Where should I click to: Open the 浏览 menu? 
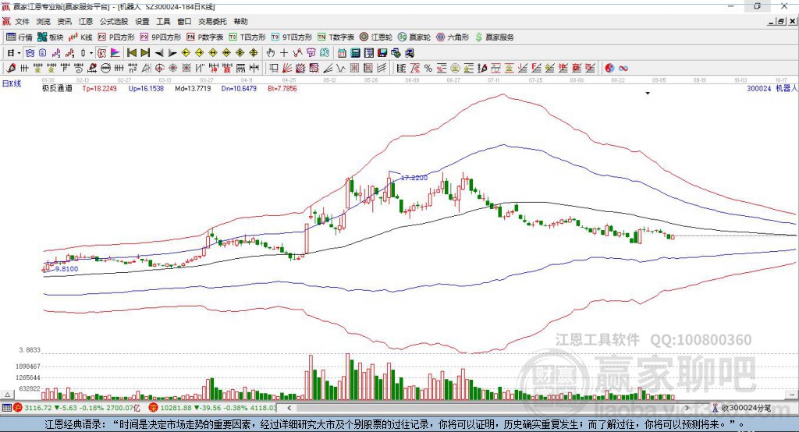click(44, 21)
